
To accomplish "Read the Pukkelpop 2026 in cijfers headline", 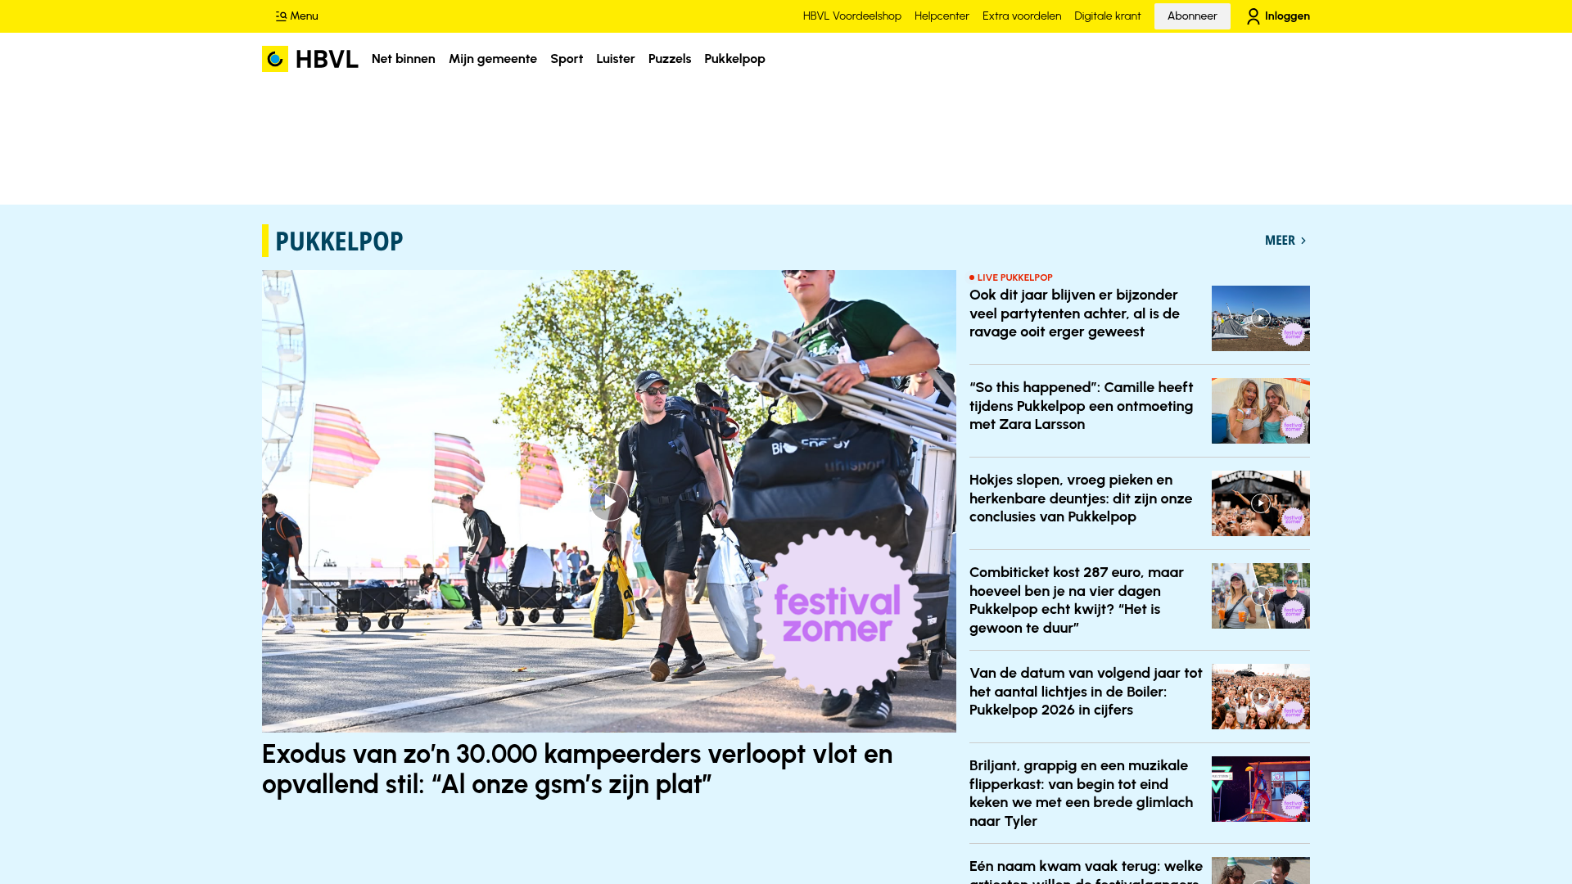I will (x=1086, y=692).
